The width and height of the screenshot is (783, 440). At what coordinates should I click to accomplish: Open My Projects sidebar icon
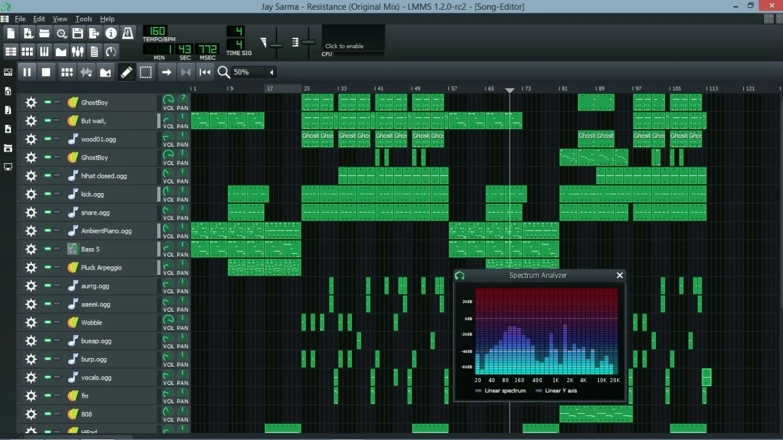(x=8, y=91)
